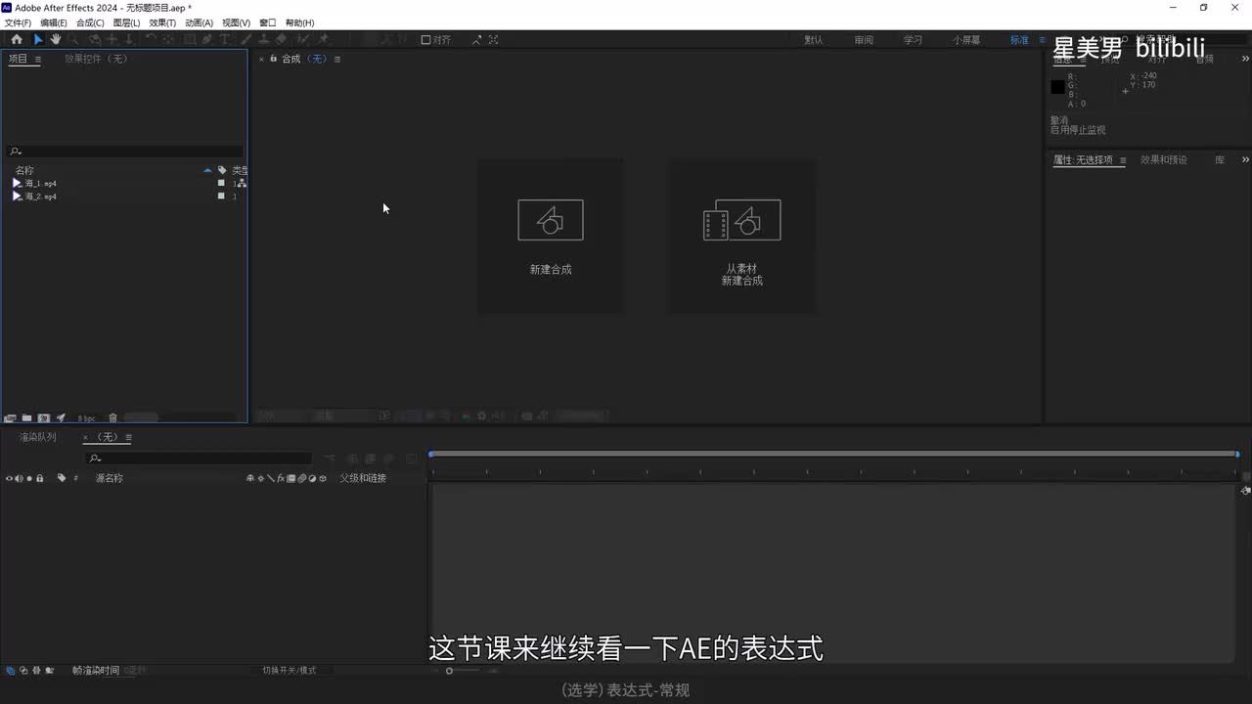Toggle the motion blur switch column header

point(302,478)
